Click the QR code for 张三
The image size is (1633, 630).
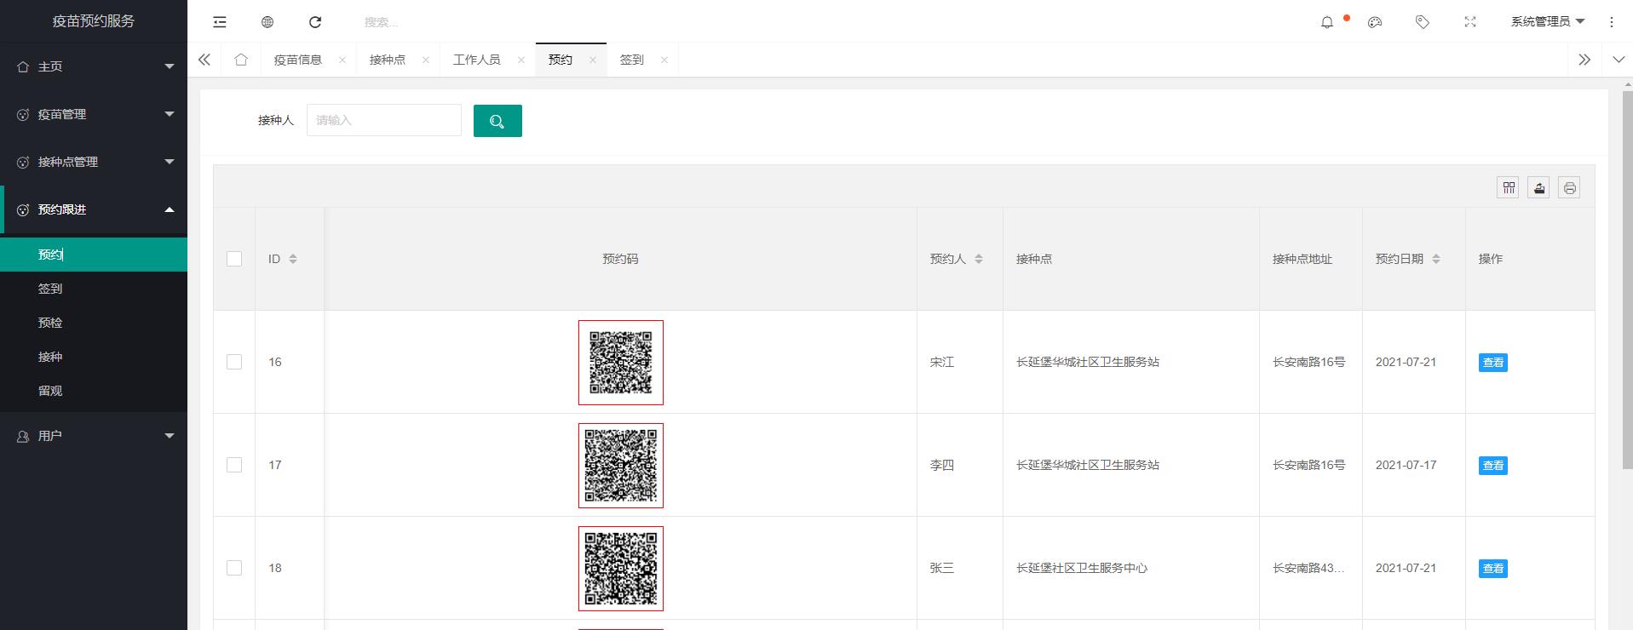[621, 569]
